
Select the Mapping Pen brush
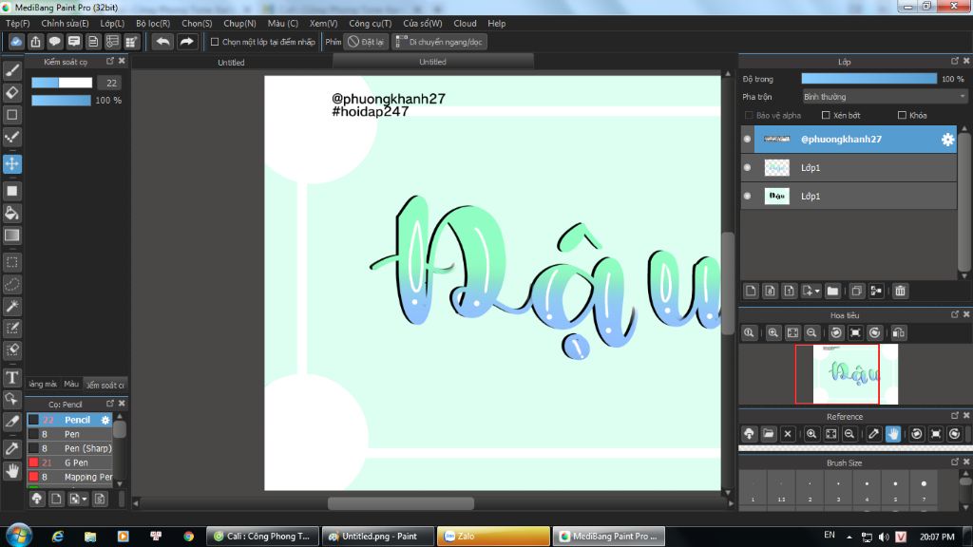[x=69, y=477]
